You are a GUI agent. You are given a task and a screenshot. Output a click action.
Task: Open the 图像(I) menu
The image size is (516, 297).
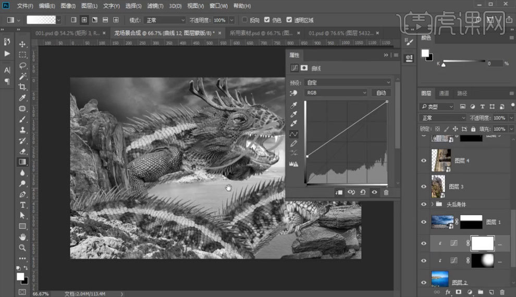click(68, 6)
